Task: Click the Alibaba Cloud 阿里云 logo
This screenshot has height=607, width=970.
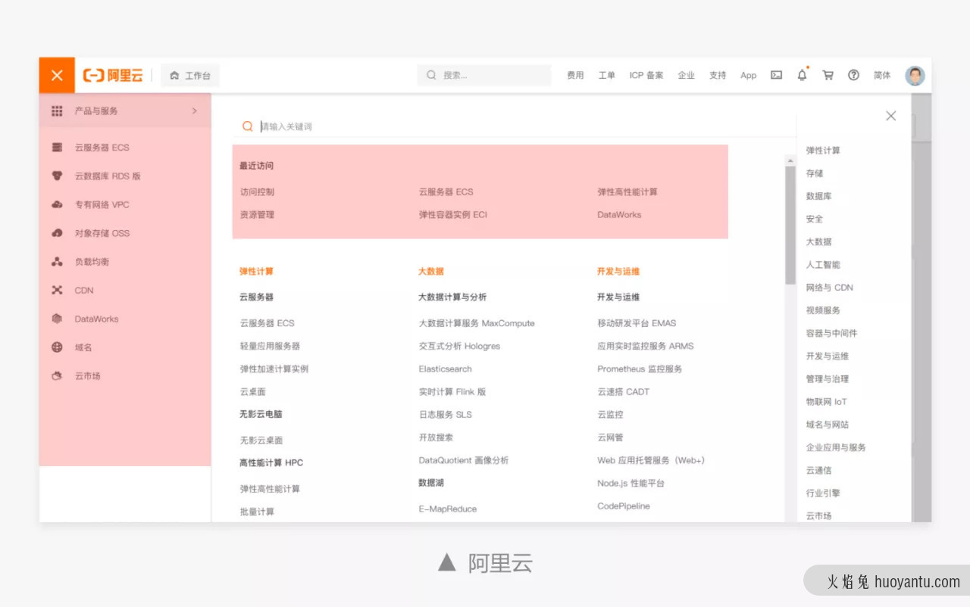Action: [x=113, y=75]
